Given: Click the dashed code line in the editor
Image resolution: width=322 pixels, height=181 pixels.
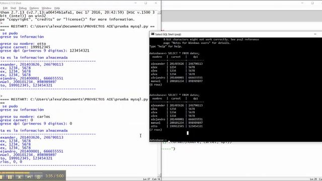Looking at the screenshot, I should point(169,149).
